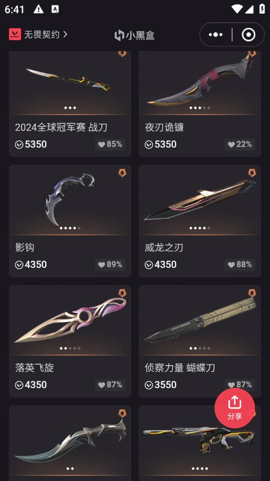Open the 夜刃诡镰 skin title
The height and width of the screenshot is (481, 270).
click(x=164, y=127)
